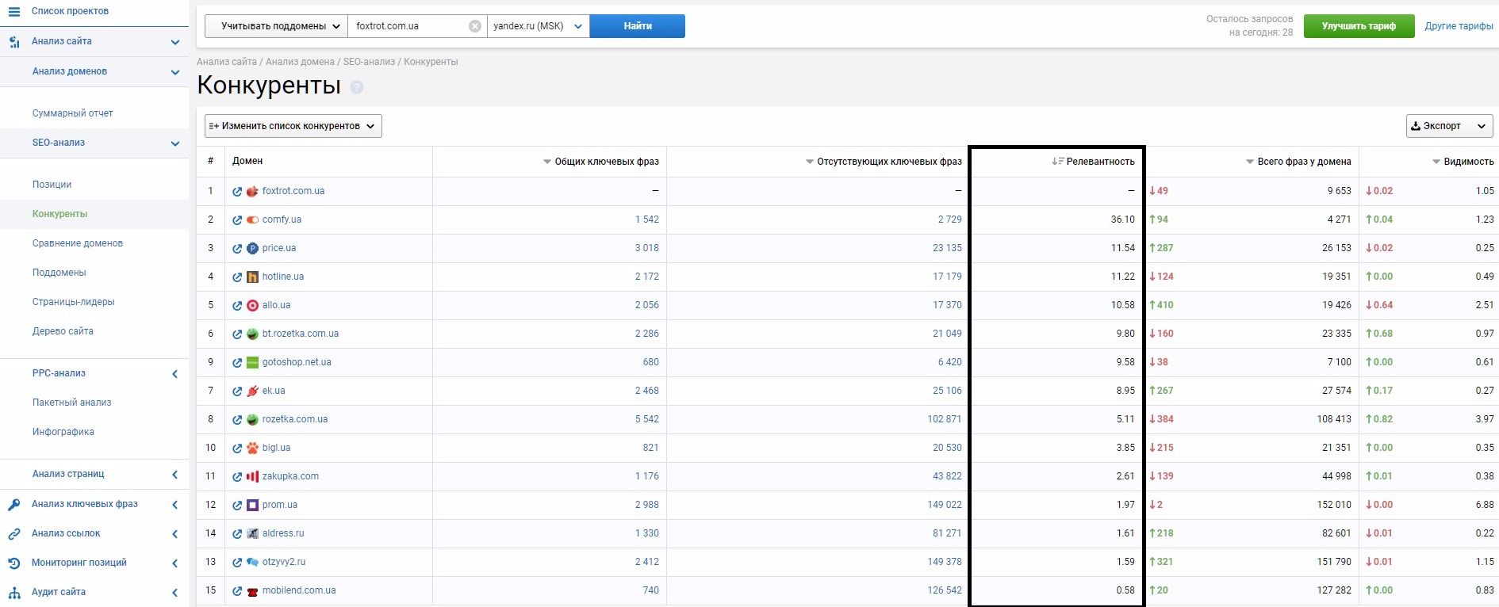Image resolution: width=1499 pixels, height=607 pixels.
Task: Click the chain icon for Анализ ссылок
Action: (13, 534)
